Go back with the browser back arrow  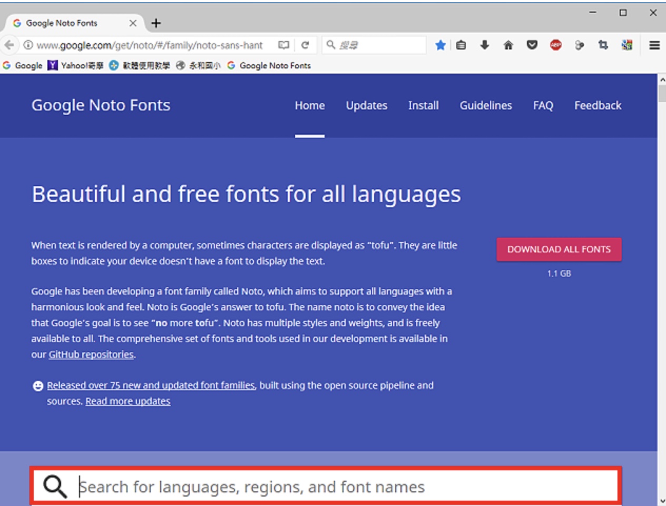9,45
